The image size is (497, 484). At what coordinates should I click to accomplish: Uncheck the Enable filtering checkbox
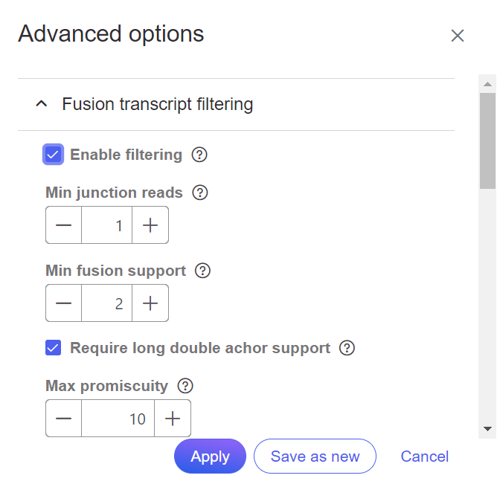pyautogui.click(x=54, y=155)
